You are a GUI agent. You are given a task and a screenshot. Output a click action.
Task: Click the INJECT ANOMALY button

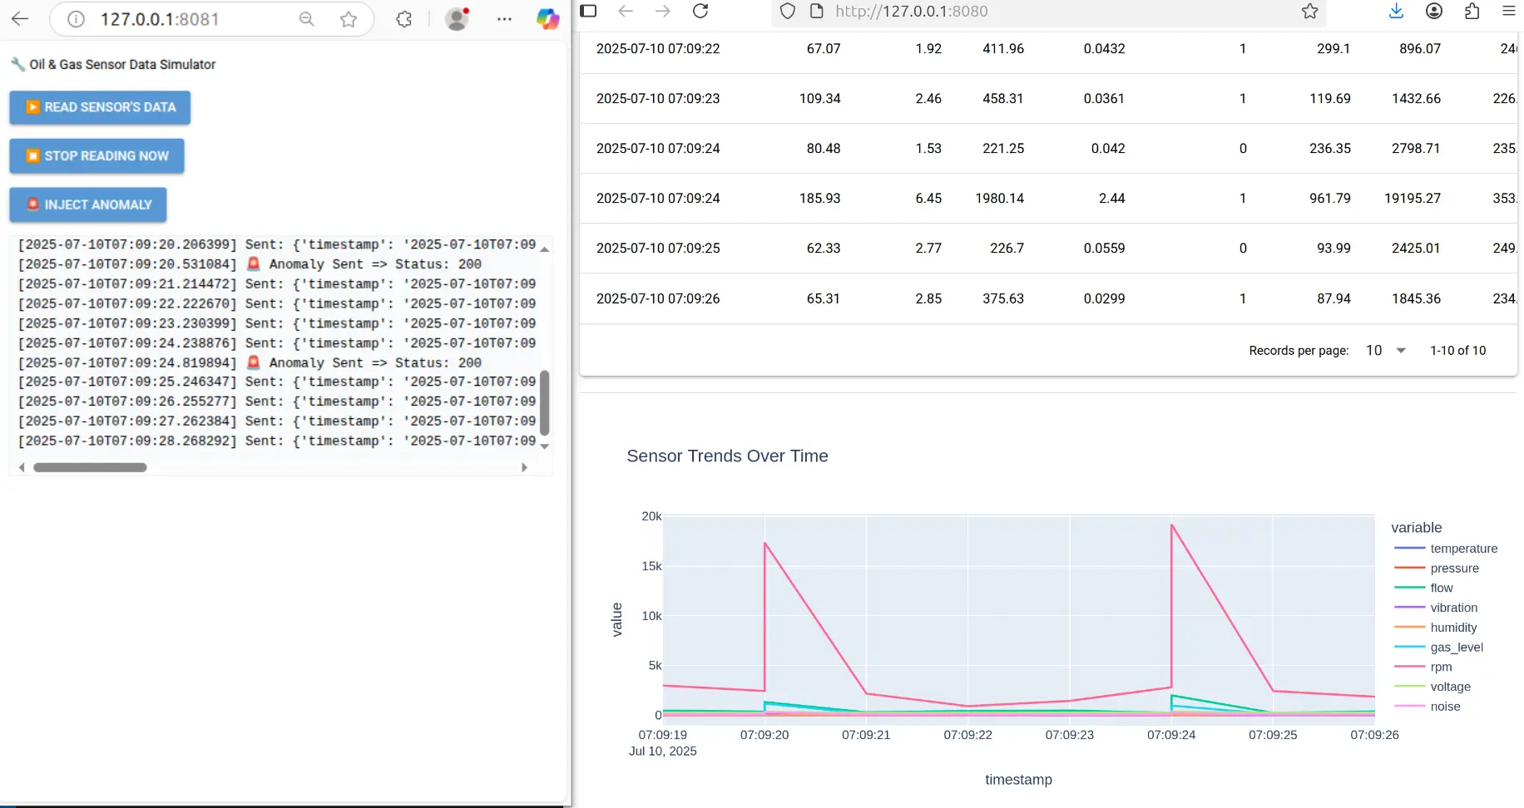point(88,204)
